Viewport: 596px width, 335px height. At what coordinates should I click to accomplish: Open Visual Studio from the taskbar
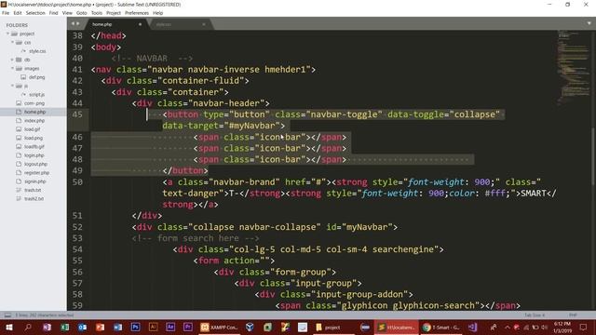(472, 327)
